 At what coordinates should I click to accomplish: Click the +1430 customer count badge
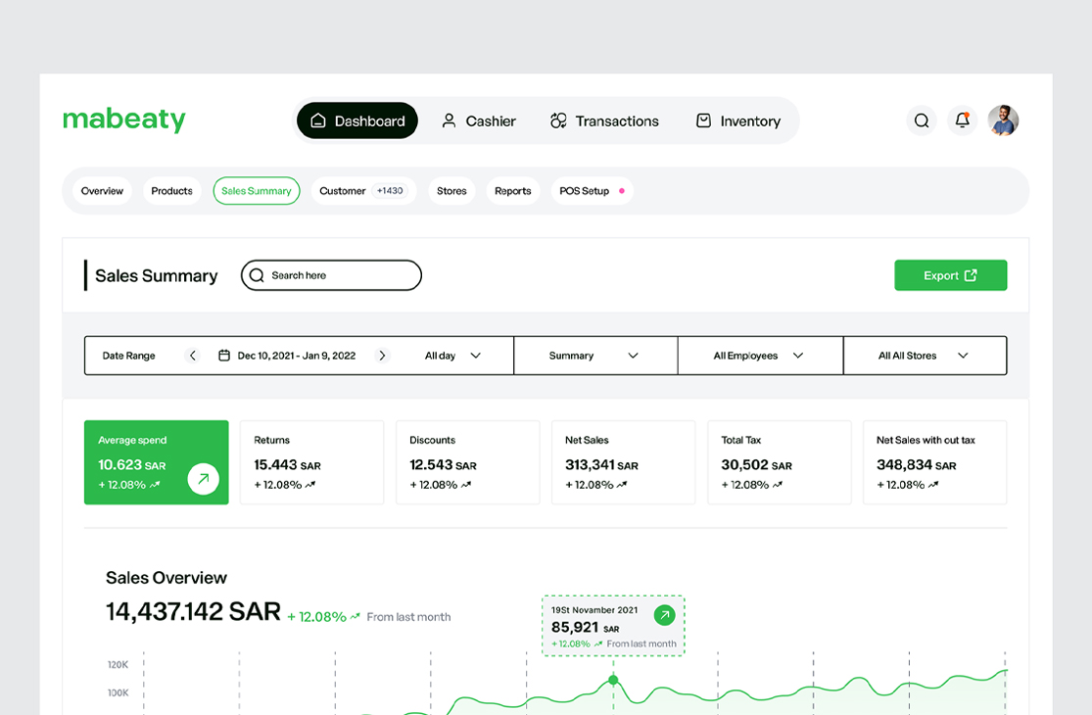pos(390,191)
